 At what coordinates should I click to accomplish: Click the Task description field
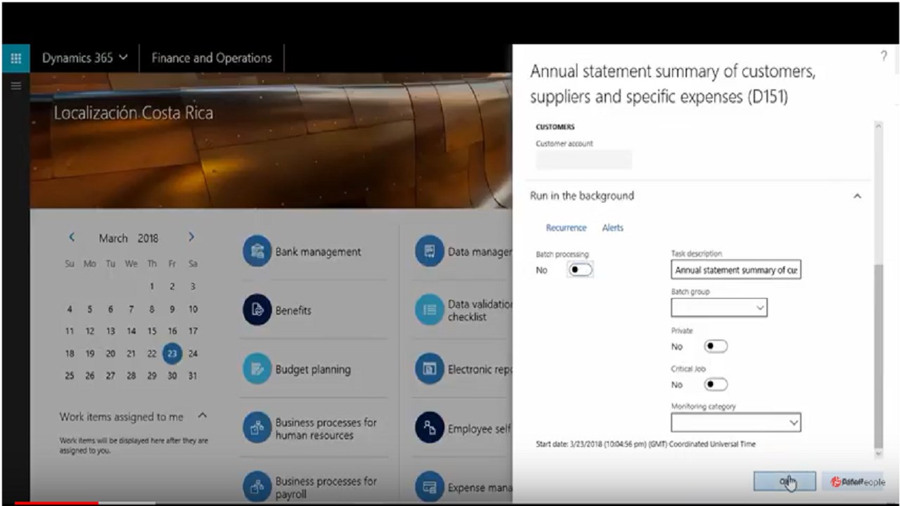(735, 270)
